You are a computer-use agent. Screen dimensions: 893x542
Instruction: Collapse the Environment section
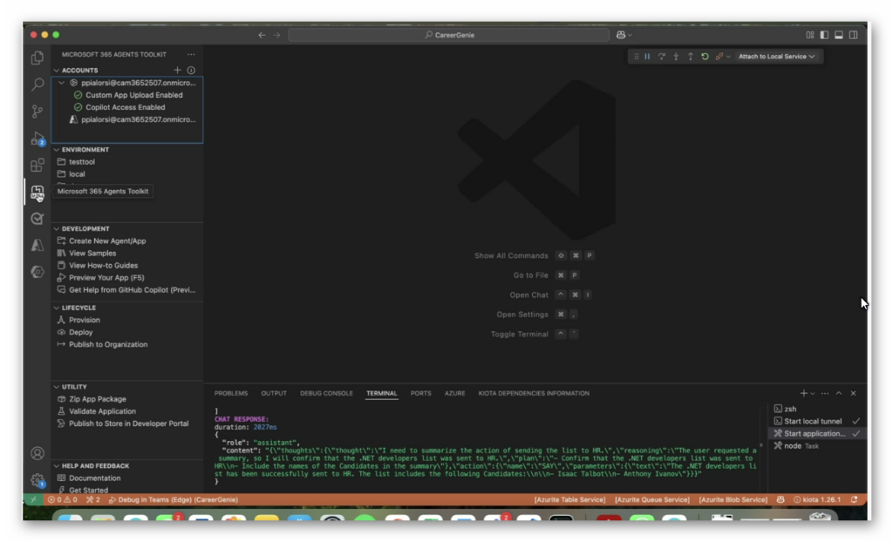click(x=57, y=150)
